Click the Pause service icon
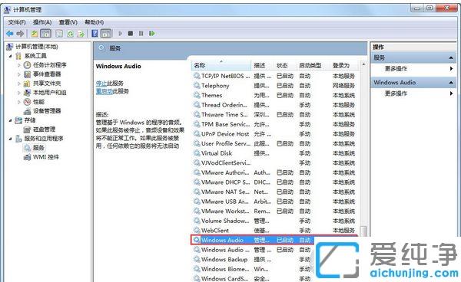461x282 pixels. tap(141, 34)
